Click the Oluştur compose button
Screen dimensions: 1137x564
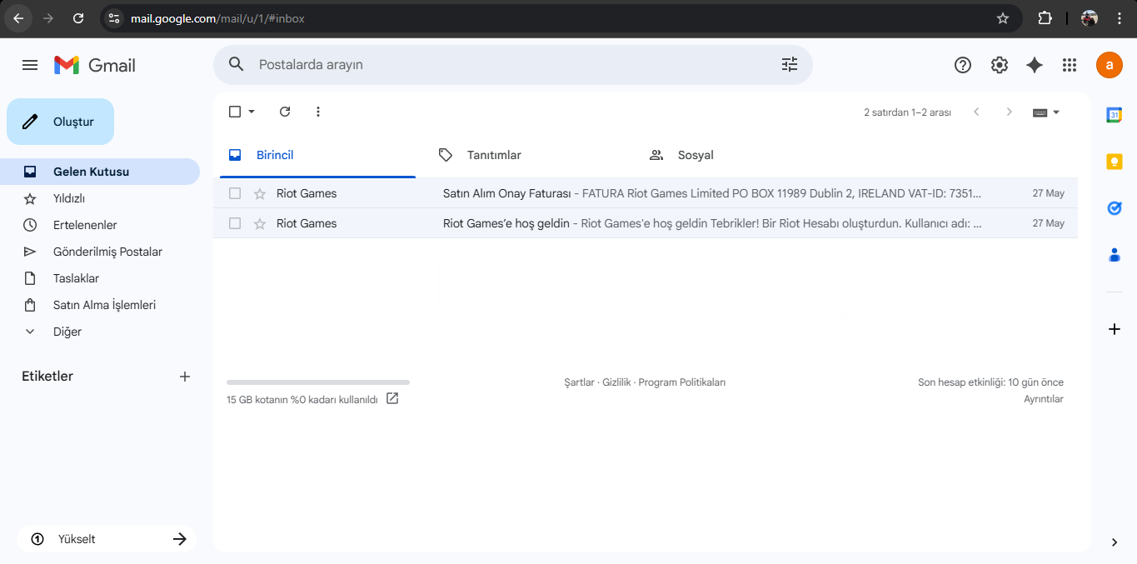click(61, 122)
